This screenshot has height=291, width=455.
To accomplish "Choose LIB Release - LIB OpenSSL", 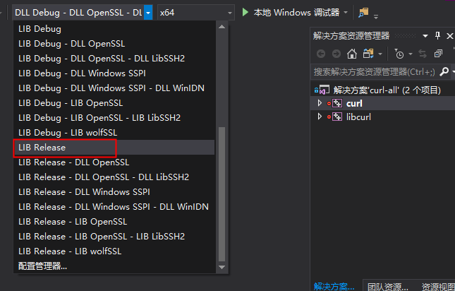I will click(x=114, y=221).
